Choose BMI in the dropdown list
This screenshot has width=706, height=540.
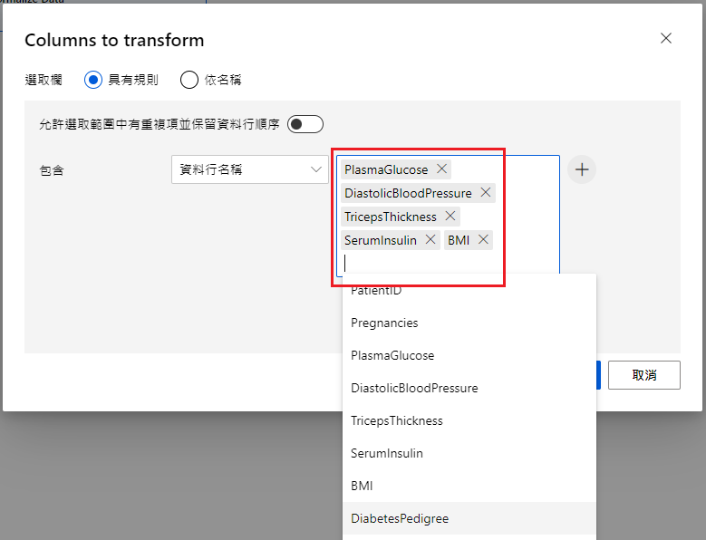coord(469,486)
